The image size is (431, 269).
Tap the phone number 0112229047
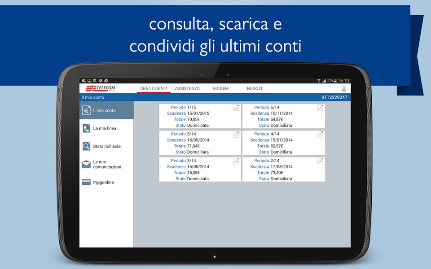click(334, 97)
